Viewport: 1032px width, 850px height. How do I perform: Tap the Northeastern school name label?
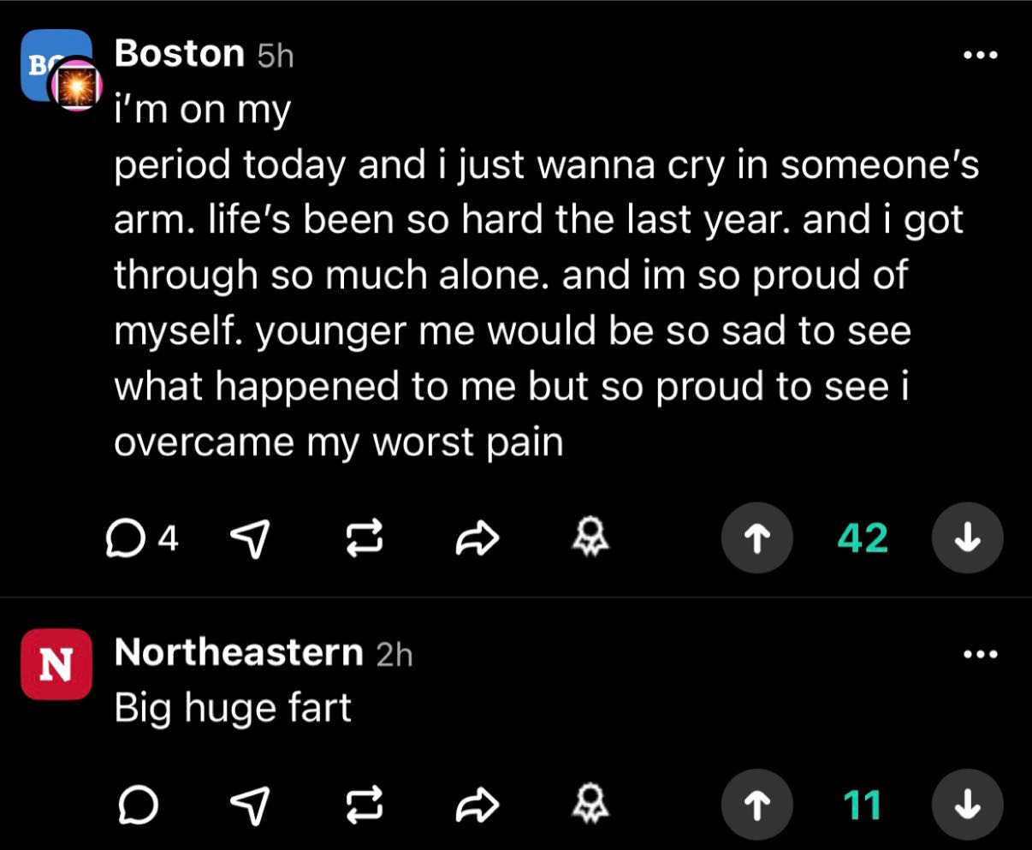pyautogui.click(x=239, y=653)
